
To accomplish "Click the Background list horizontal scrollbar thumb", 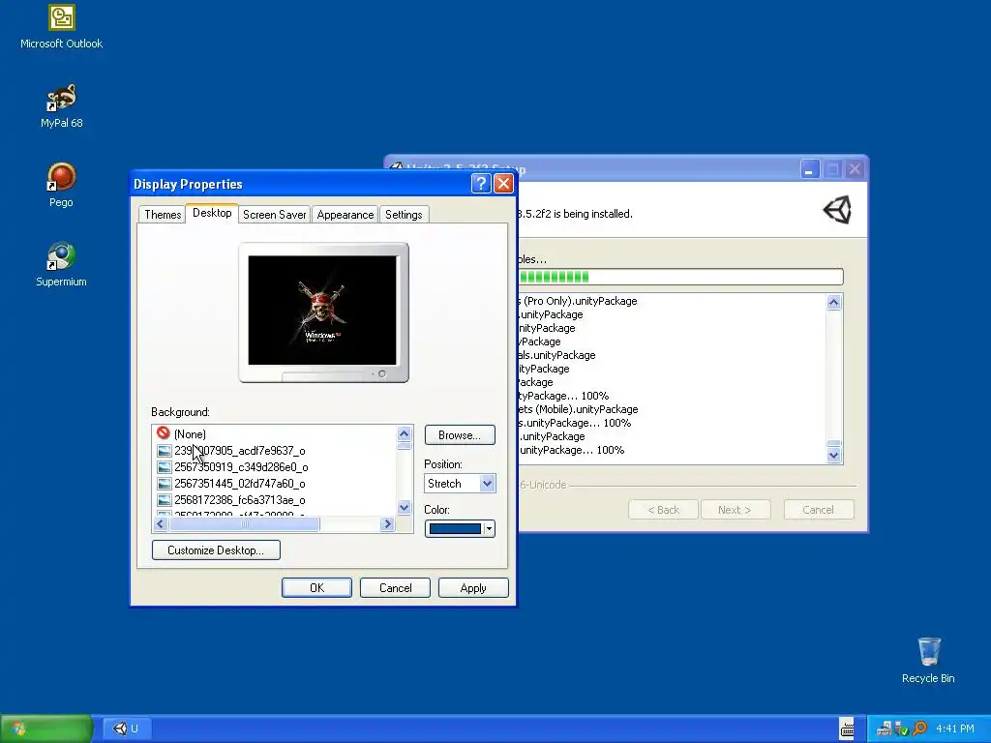I will 244,523.
